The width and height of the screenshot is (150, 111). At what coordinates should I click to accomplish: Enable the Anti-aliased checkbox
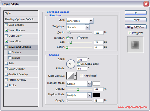(81, 76)
